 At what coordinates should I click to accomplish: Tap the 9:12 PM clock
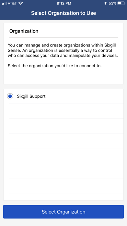(x=64, y=3)
